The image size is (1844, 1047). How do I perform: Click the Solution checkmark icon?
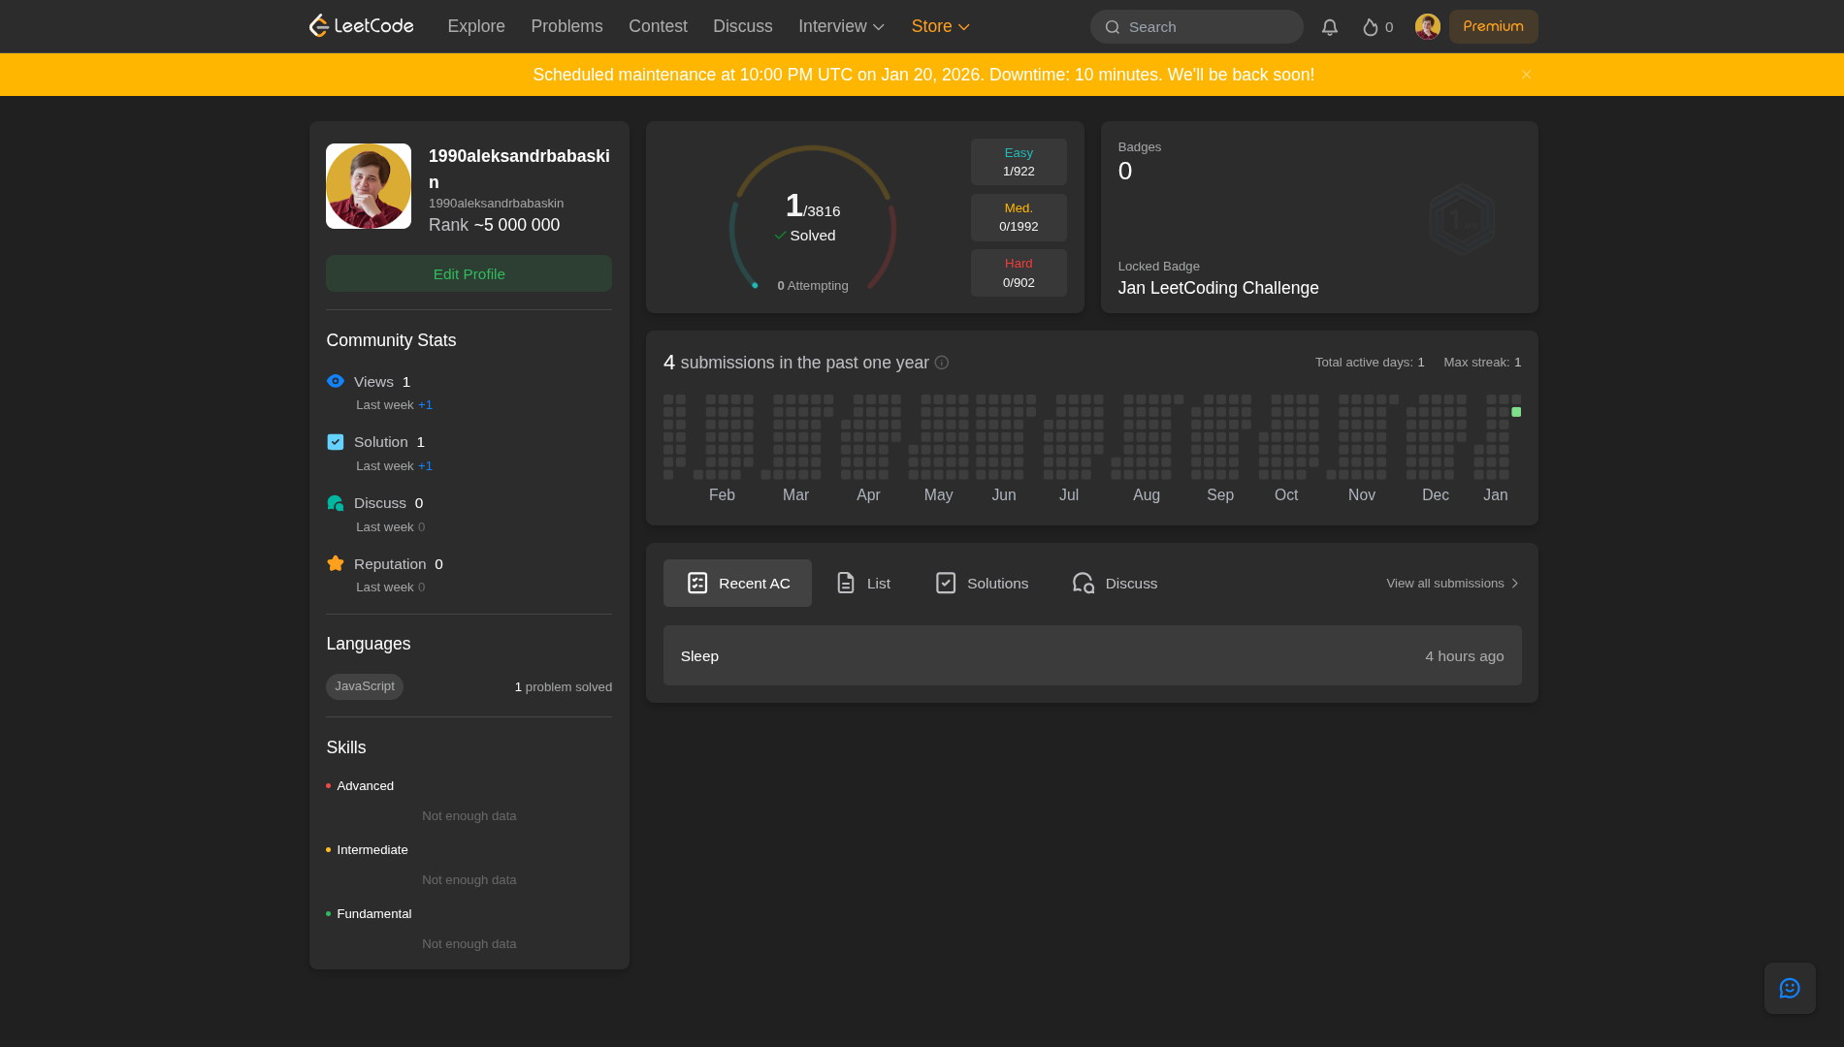click(x=336, y=442)
